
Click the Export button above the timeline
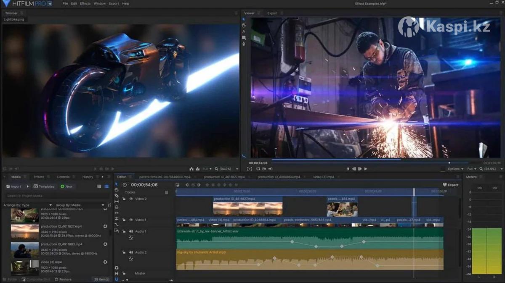pos(450,185)
